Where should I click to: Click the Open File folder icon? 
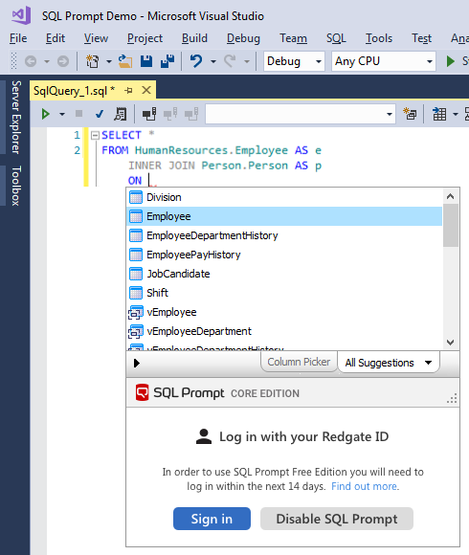(125, 61)
